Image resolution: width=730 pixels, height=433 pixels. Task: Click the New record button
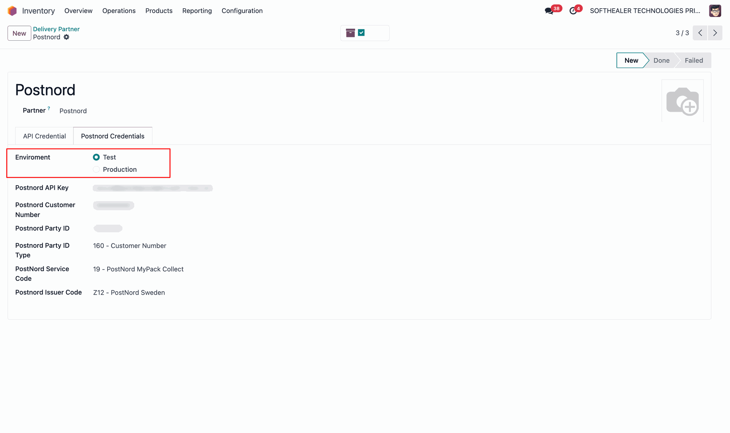coord(19,33)
